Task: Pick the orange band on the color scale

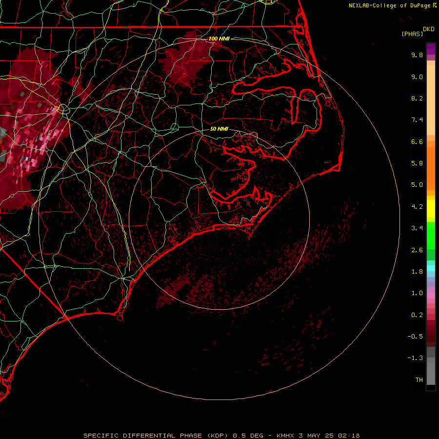Action: [431, 169]
